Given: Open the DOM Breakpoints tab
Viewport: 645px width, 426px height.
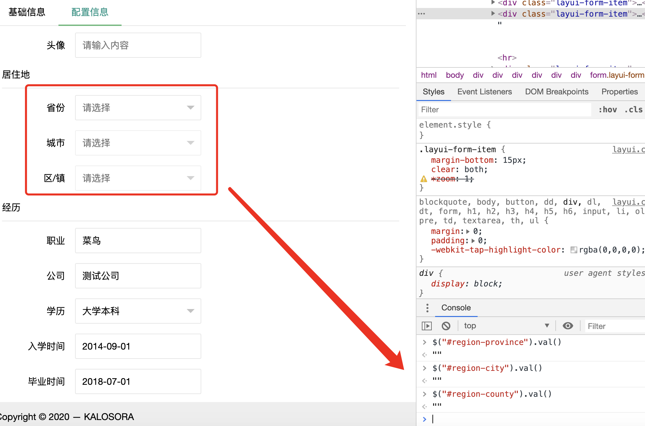Looking at the screenshot, I should (x=557, y=92).
